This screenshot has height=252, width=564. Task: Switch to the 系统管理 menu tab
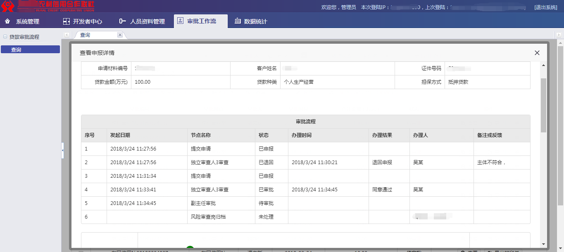pos(28,21)
